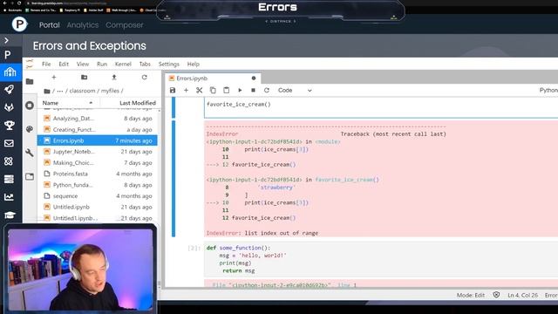Run the selected cell play icon
The width and height of the screenshot is (558, 314).
pos(240,91)
